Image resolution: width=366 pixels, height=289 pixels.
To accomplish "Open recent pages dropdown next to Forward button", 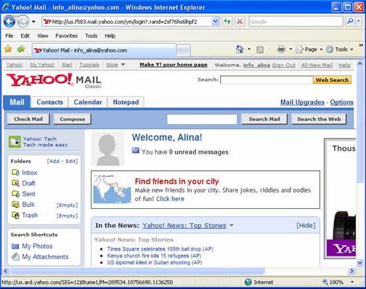I will (x=34, y=22).
